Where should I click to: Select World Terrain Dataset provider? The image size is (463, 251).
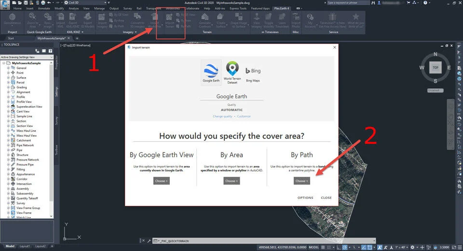coord(232,73)
